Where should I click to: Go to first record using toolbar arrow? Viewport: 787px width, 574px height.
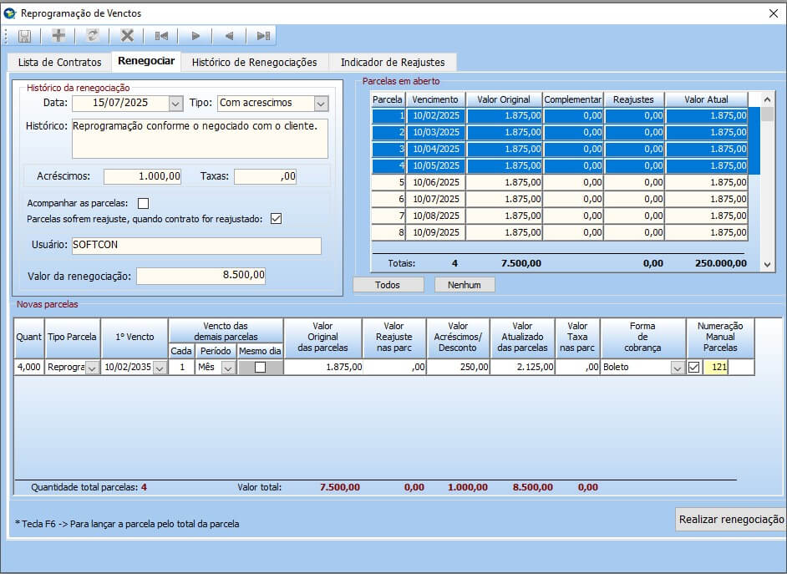[x=161, y=36]
